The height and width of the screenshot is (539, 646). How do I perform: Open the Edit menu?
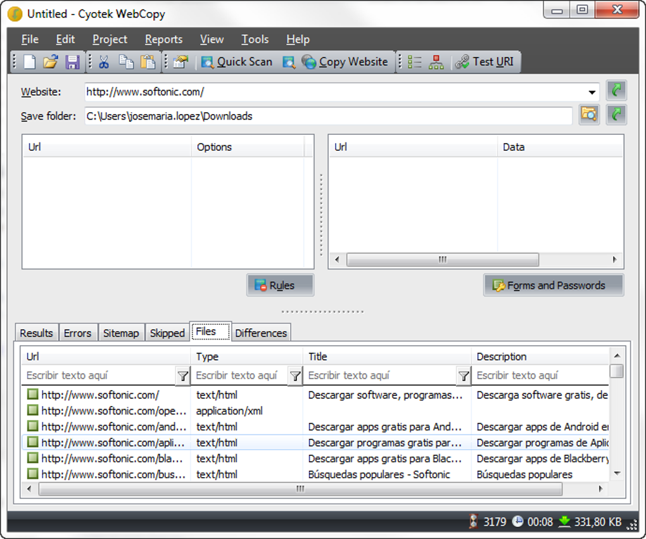pos(65,39)
